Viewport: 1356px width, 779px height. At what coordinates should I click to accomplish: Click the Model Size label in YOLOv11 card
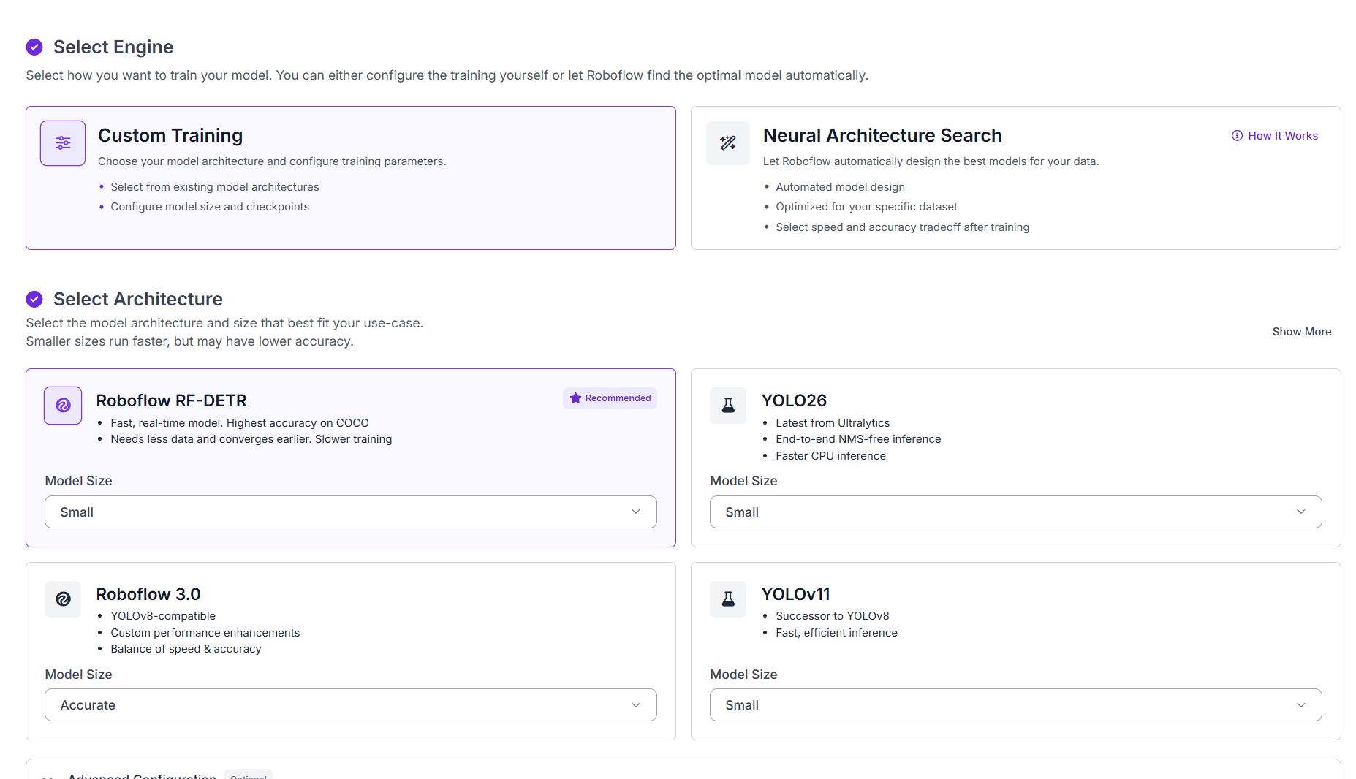point(743,674)
